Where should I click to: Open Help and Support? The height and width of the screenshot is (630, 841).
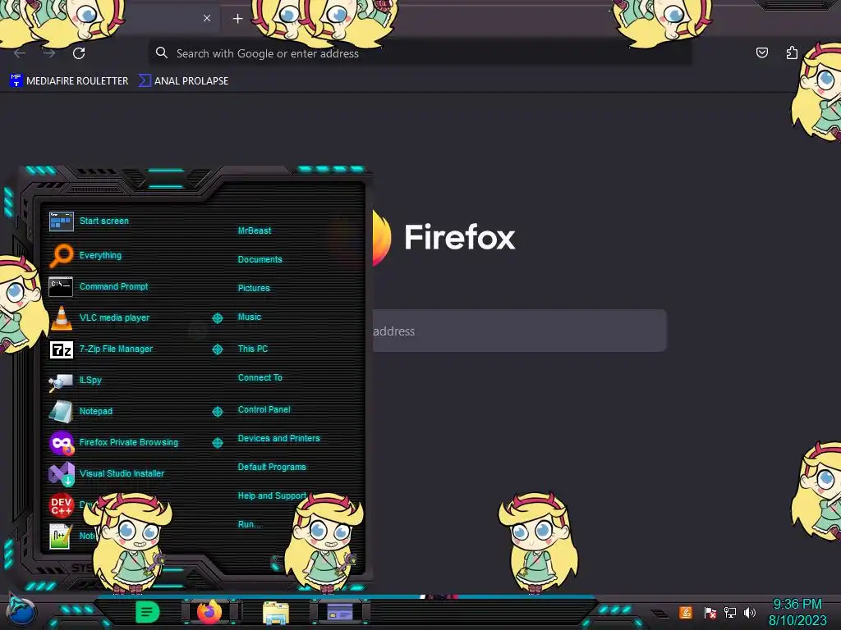pos(272,496)
